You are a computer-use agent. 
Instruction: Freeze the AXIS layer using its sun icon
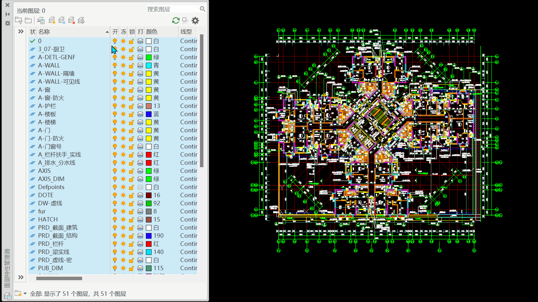(x=123, y=171)
